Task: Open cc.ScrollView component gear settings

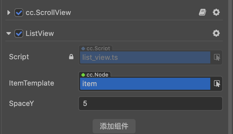Action: tap(216, 12)
